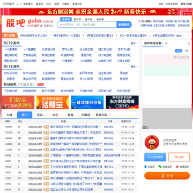This screenshot has width=193, height=193.
Task: Click the flame icon beside 热门搜索
Action: [x=139, y=21]
